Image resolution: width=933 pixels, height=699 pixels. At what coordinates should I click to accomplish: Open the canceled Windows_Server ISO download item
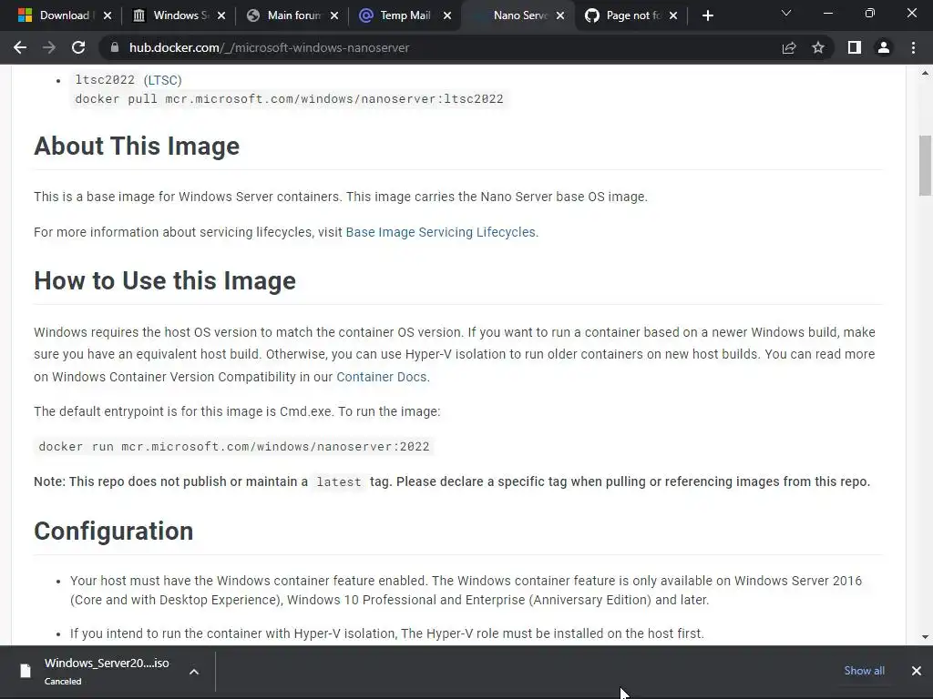tap(107, 671)
